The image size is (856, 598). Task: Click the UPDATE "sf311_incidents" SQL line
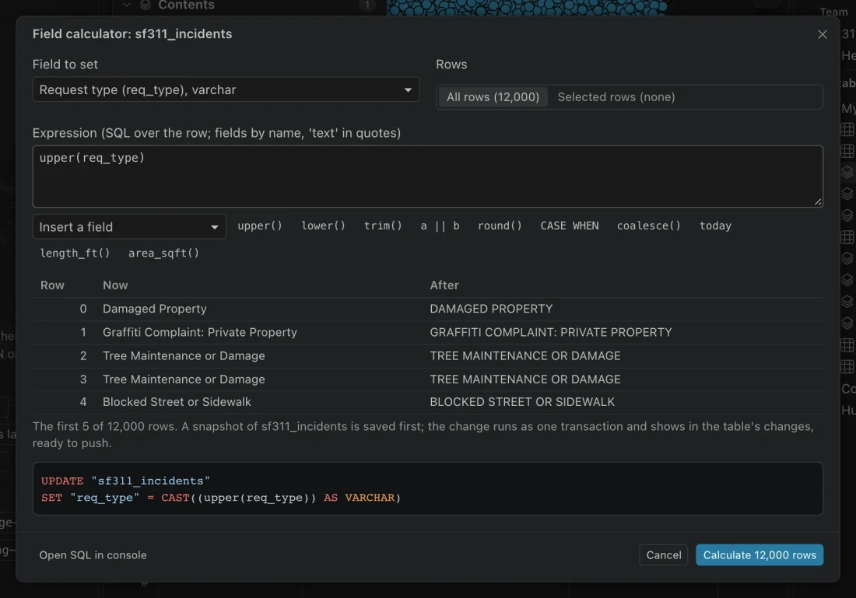tap(125, 481)
